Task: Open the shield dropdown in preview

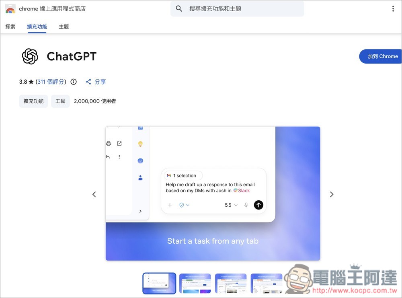Action: (x=184, y=205)
